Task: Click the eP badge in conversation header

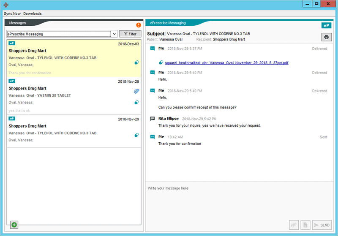Action: point(326,26)
